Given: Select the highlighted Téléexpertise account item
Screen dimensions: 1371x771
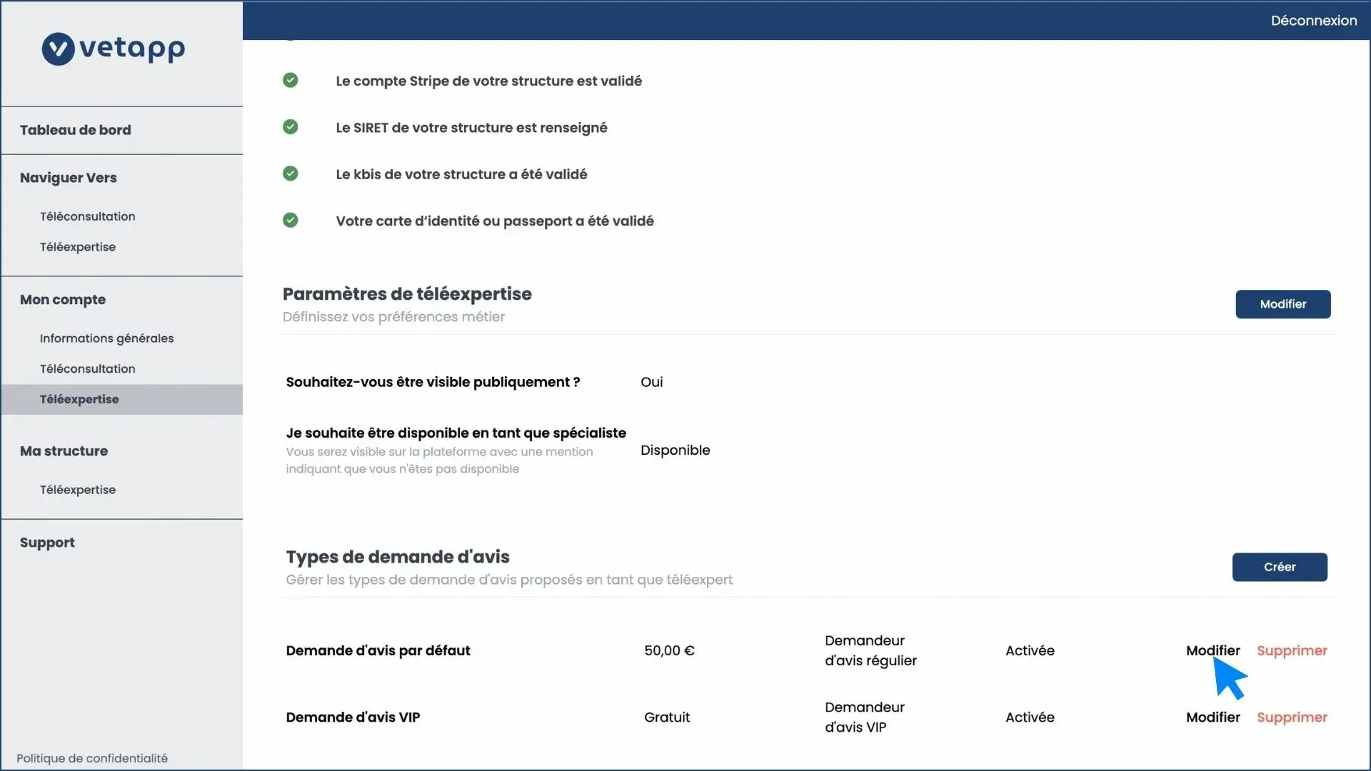Looking at the screenshot, I should (79, 400).
